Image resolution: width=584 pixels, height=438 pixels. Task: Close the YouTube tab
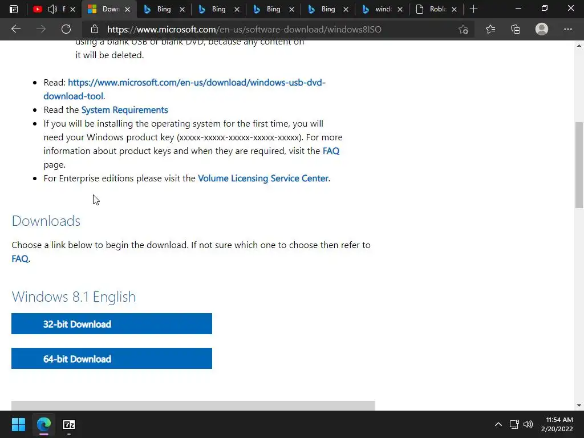click(x=72, y=9)
